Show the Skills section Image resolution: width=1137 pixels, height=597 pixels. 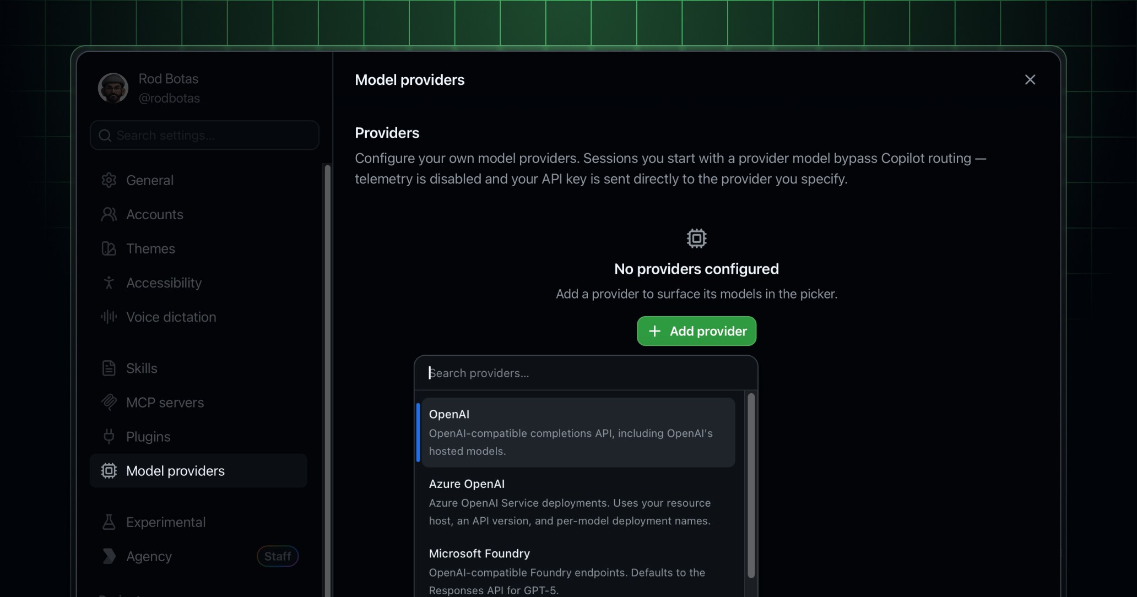click(198, 368)
